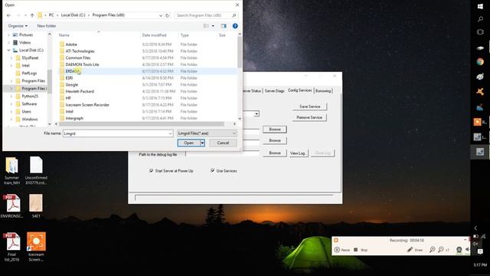Refresh the Program Files (x86) listing
The width and height of the screenshot is (490, 276).
click(x=167, y=15)
